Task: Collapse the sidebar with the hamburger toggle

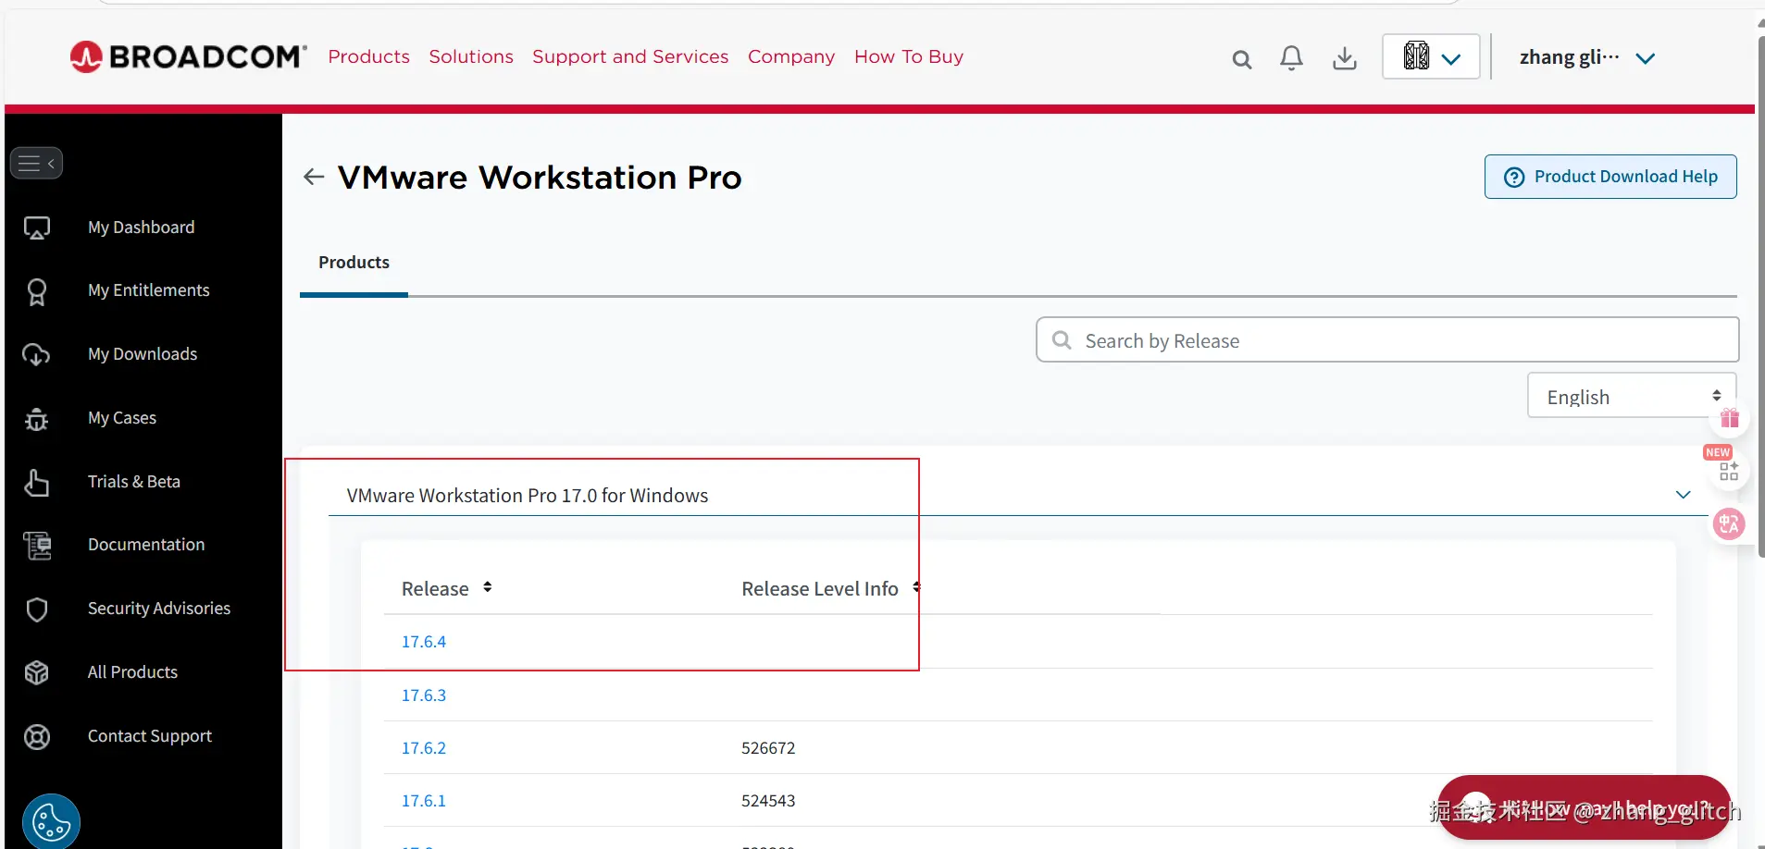Action: (36, 164)
